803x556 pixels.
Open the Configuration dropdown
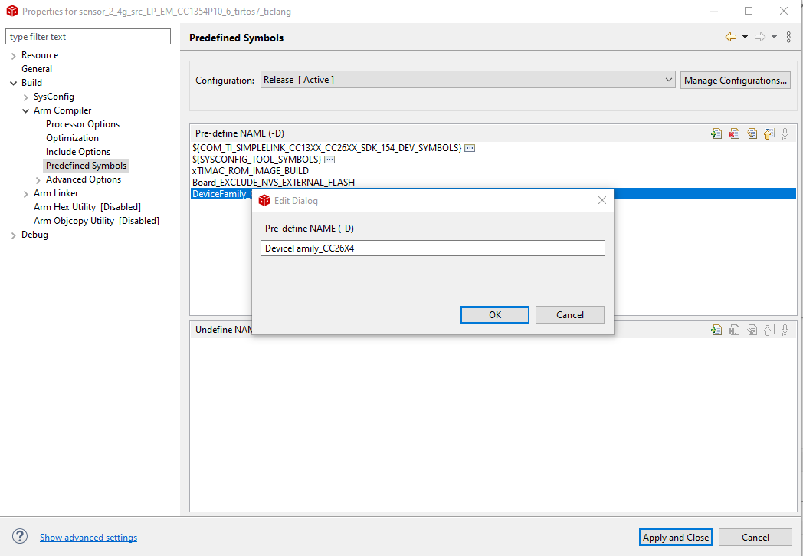[x=467, y=80]
